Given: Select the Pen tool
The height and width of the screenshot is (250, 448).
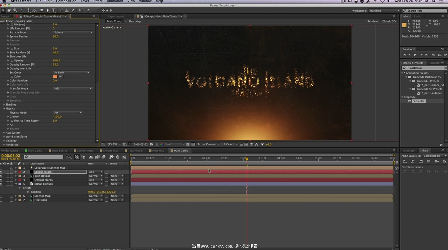Looking at the screenshot, I should point(48,10).
